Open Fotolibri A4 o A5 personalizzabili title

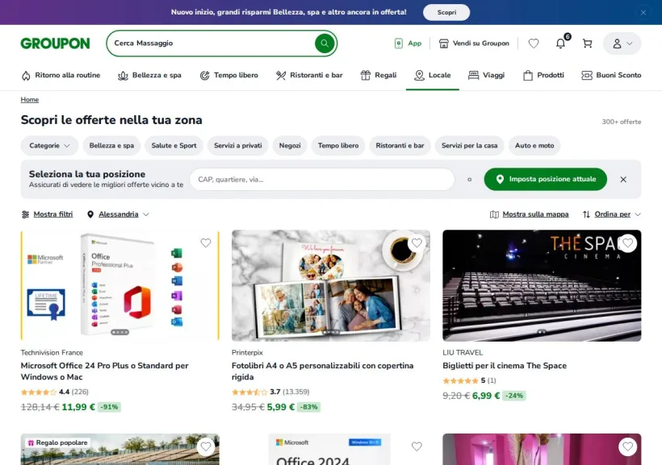pyautogui.click(x=323, y=372)
